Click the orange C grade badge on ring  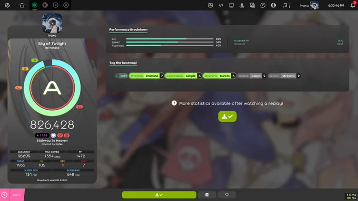tap(18, 88)
